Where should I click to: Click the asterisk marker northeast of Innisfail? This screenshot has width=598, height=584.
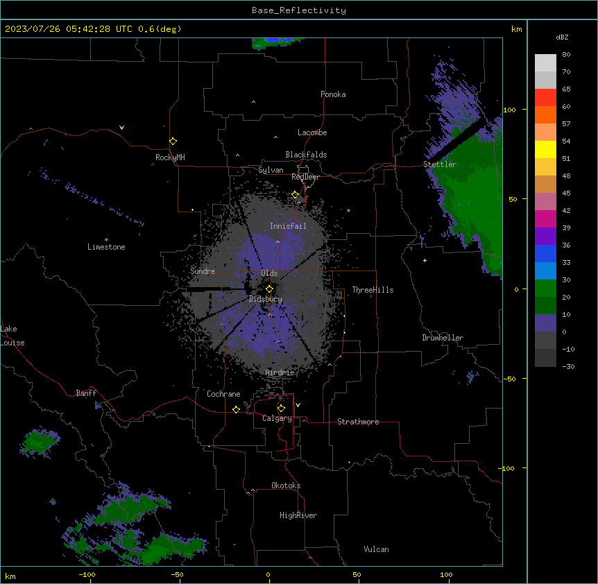[x=348, y=210]
